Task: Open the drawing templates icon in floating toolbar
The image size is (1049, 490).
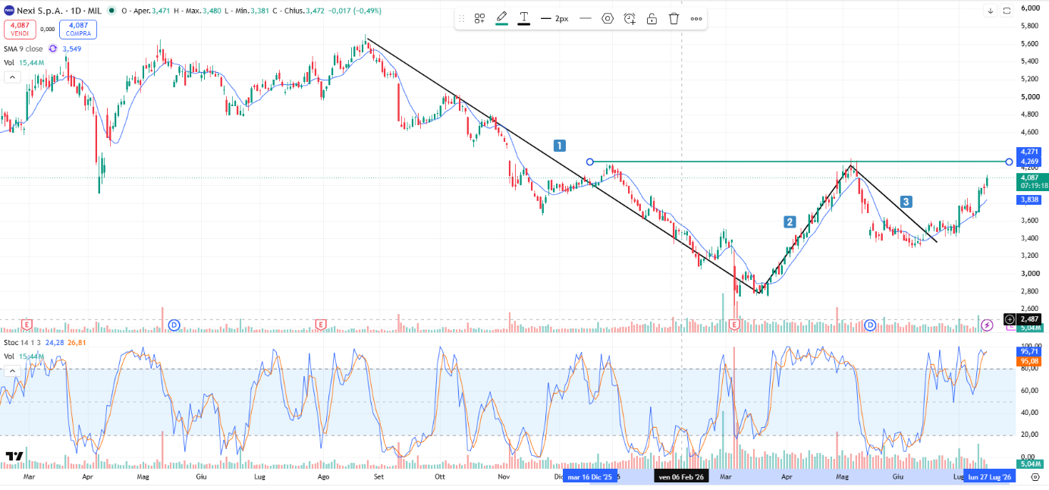Action: 479,18
